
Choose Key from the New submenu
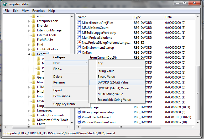click(x=117, y=63)
